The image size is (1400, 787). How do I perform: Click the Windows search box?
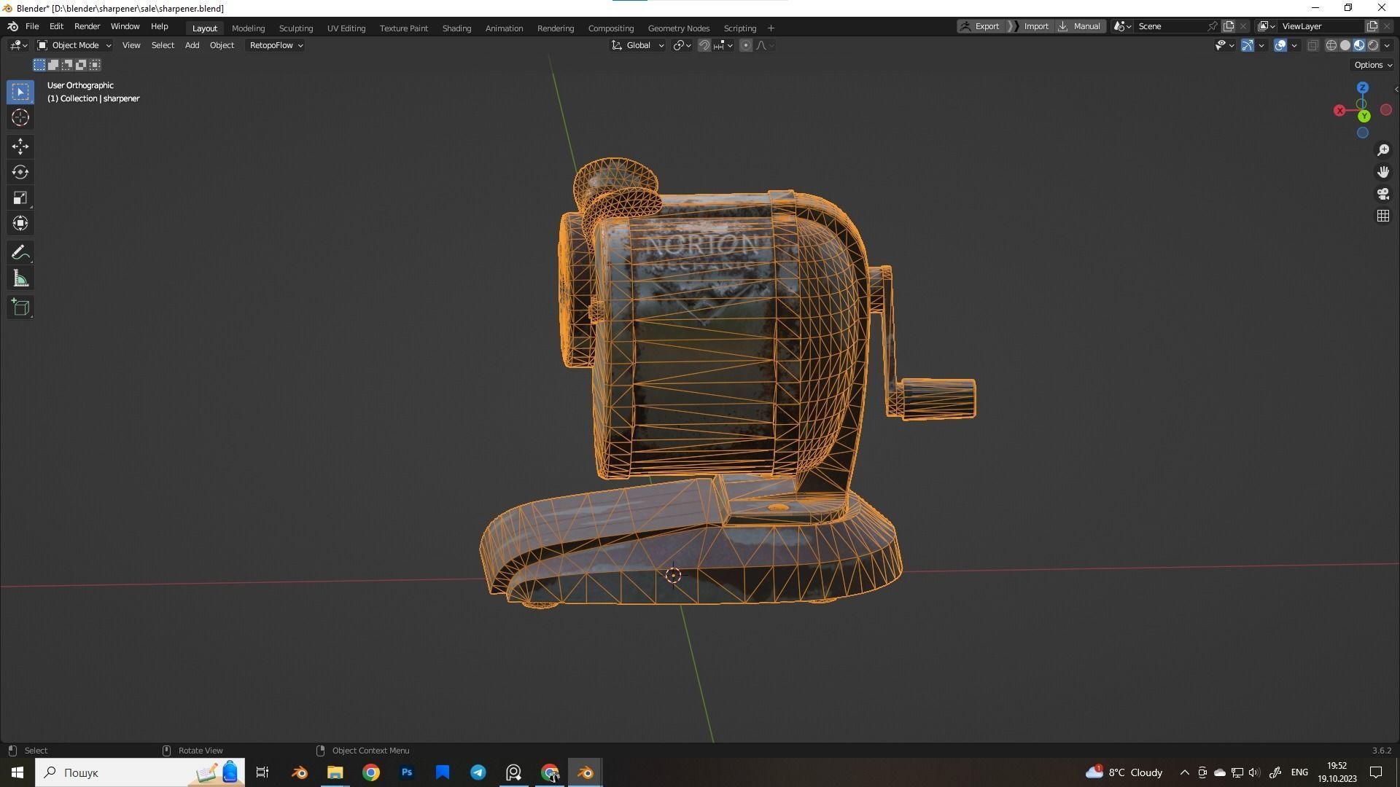(x=140, y=772)
